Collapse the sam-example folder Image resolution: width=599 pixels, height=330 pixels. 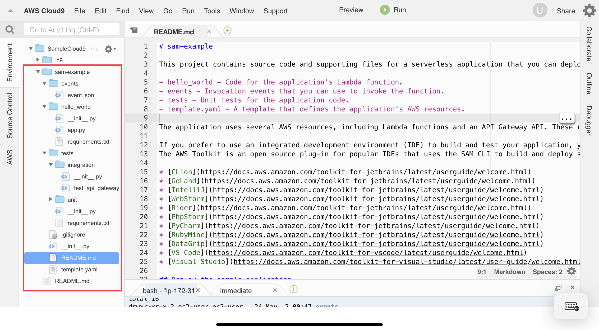pos(38,72)
